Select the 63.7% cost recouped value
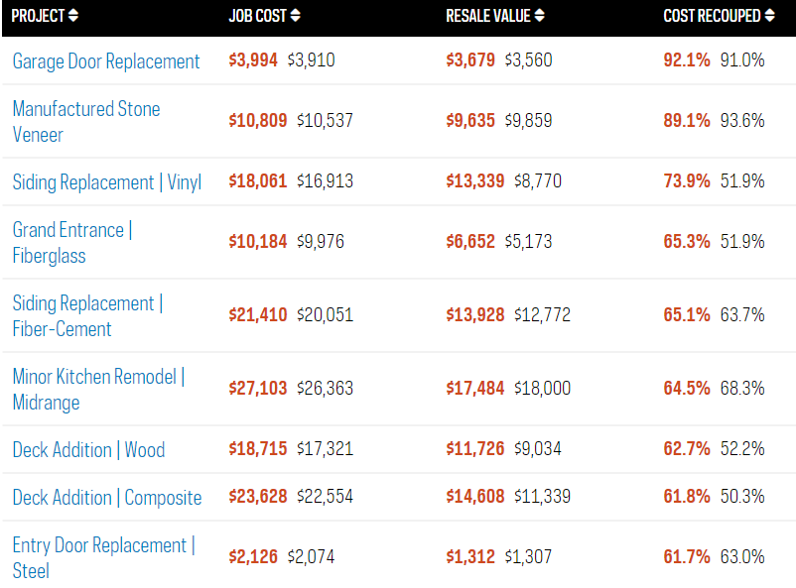 pos(742,315)
